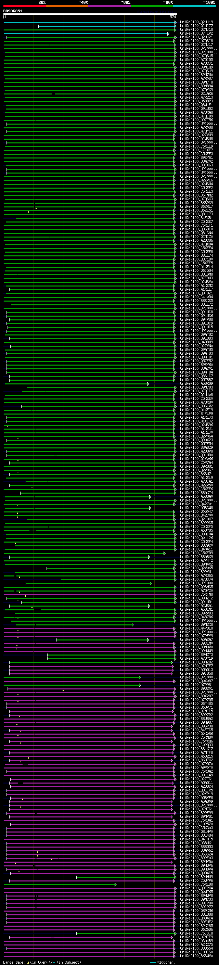The image size is (219, 965).
Task: Select the label UniRef100_Q8W1E1
Action: tap(196, 105)
